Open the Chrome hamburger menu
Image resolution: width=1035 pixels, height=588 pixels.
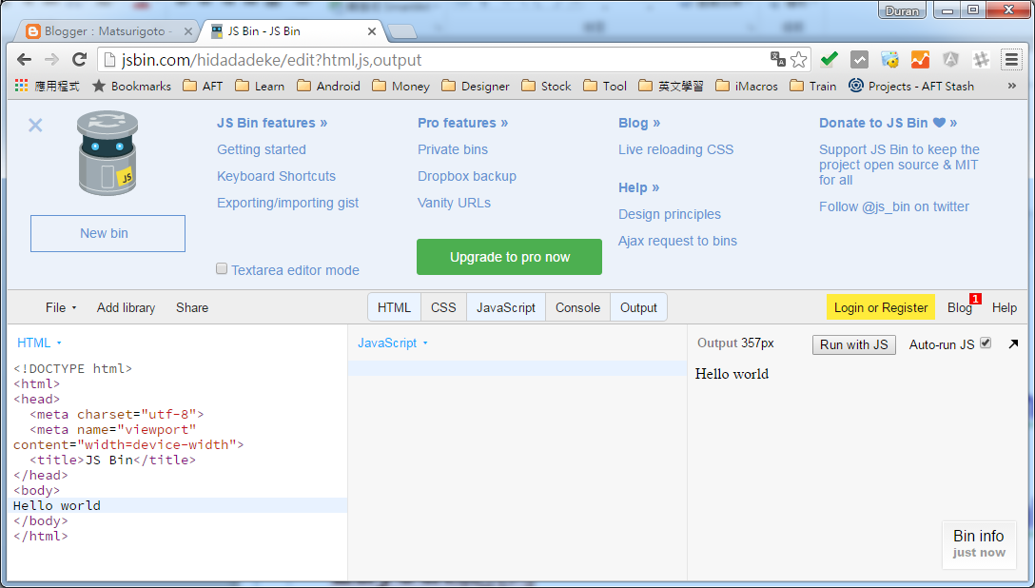(1011, 59)
